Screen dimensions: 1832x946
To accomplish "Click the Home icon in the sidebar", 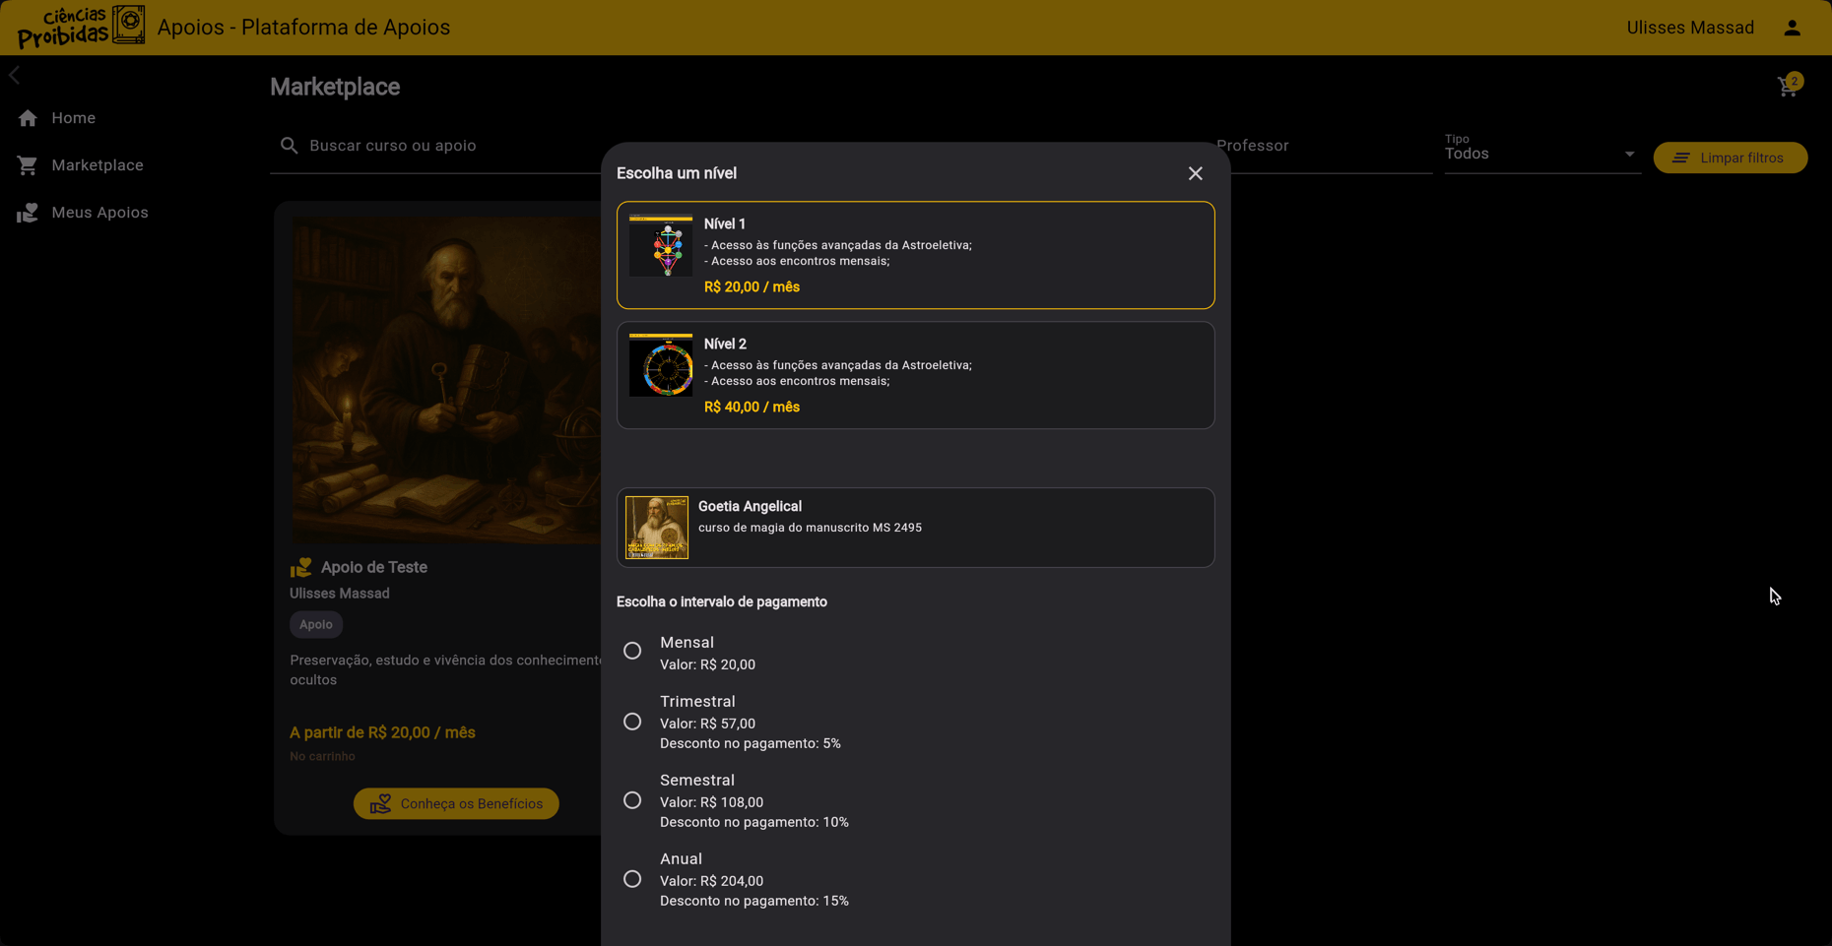I will click(x=29, y=117).
